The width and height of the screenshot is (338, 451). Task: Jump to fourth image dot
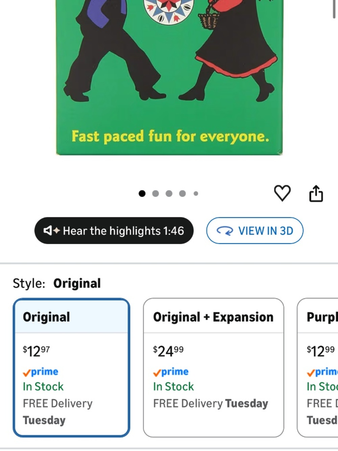click(183, 194)
